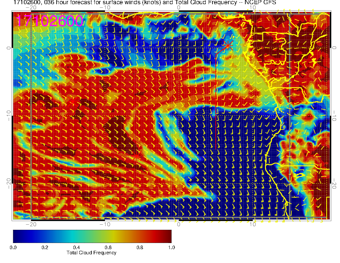The image size is (340, 263).
Task: Click the 0.4 tick label under the colorbar
Action: pyautogui.click(x=76, y=247)
